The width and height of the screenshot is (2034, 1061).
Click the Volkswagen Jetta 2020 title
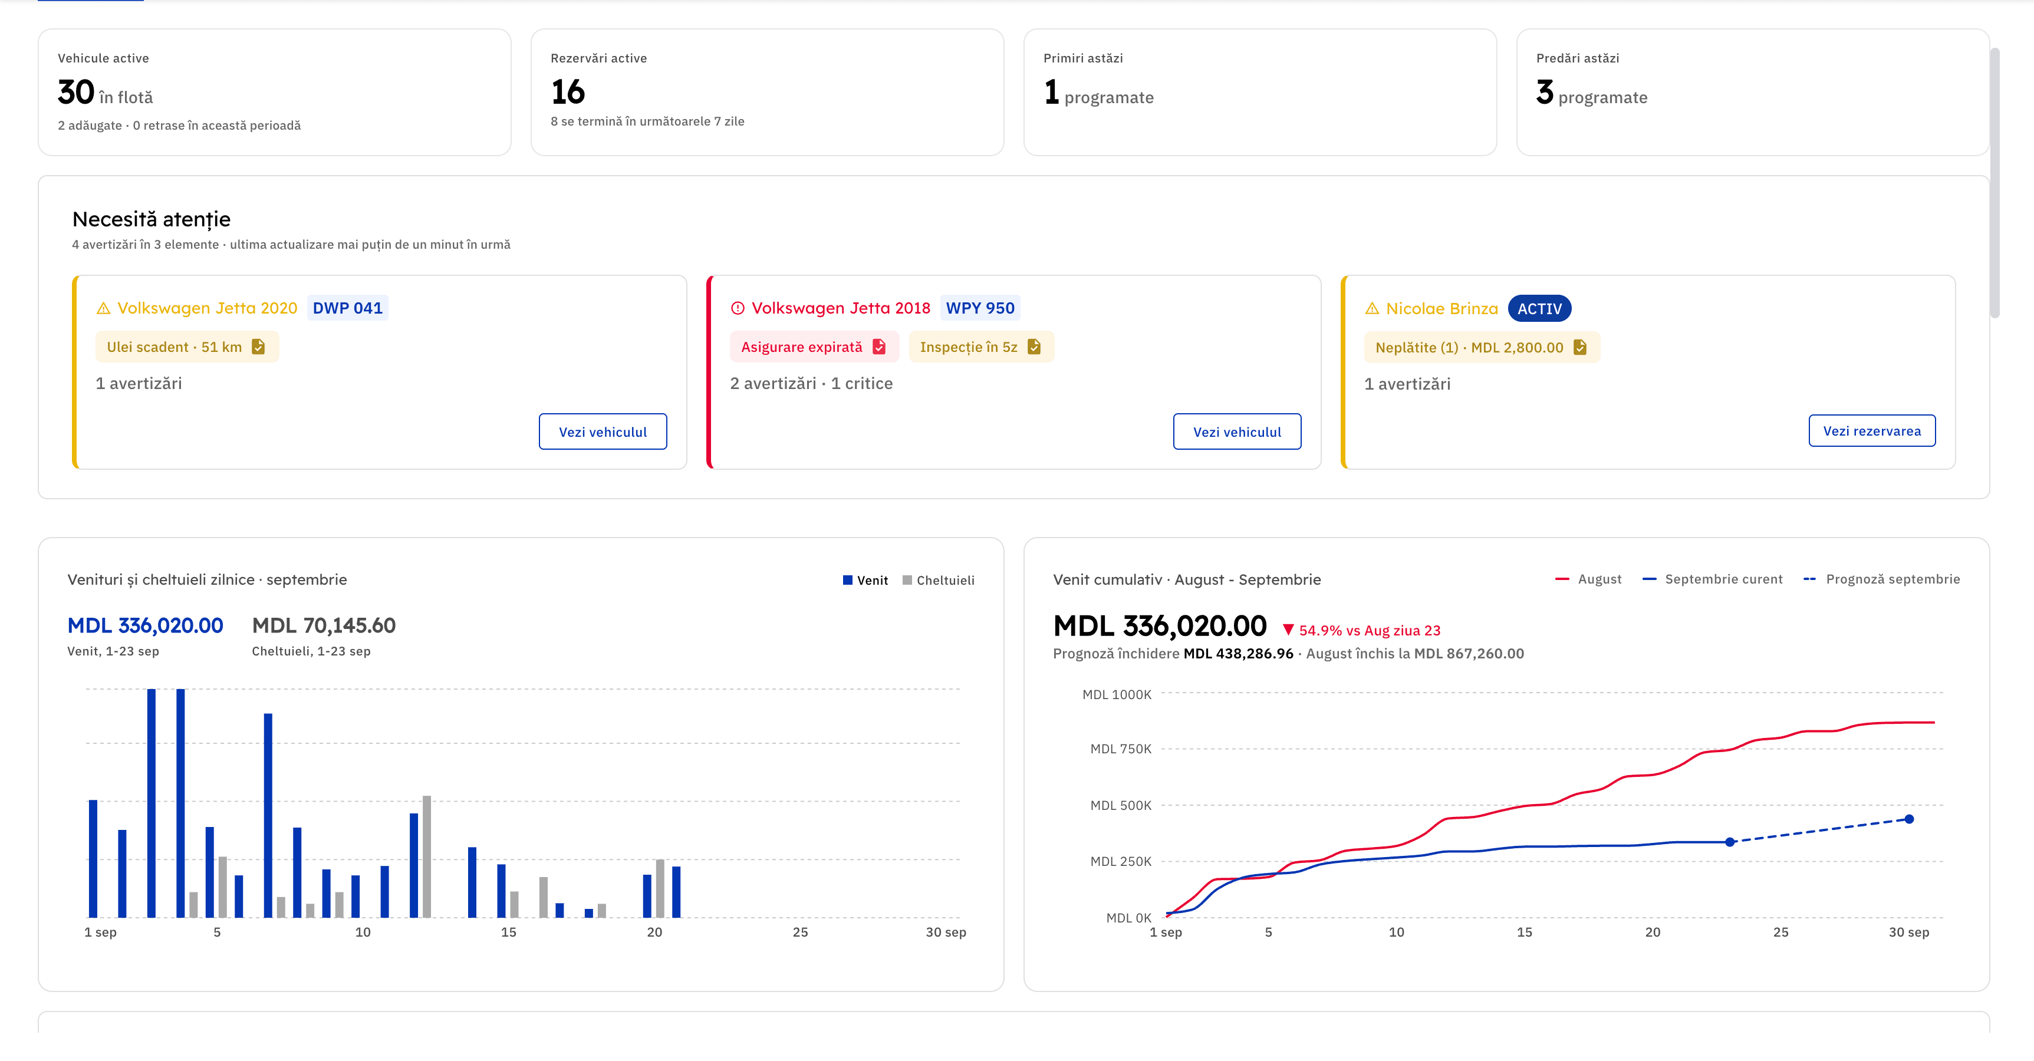coord(207,308)
